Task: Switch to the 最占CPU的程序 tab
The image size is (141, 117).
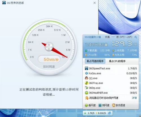Action: 117,61
